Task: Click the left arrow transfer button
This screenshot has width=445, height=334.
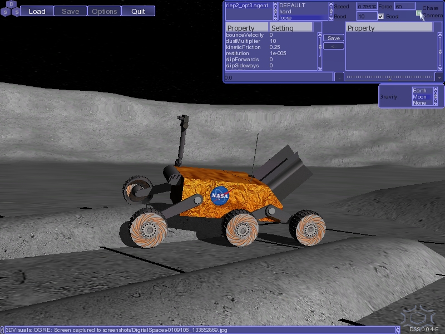Action: point(334,46)
